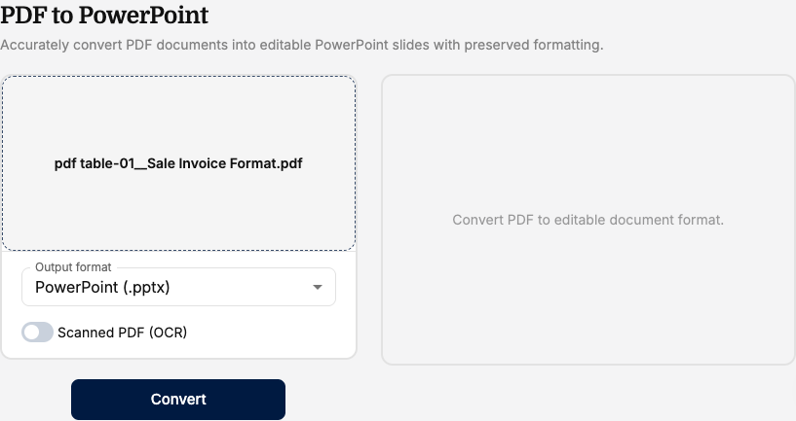This screenshot has height=421, width=796.
Task: Click inside the dashed file upload dropzone
Action: coord(178,163)
